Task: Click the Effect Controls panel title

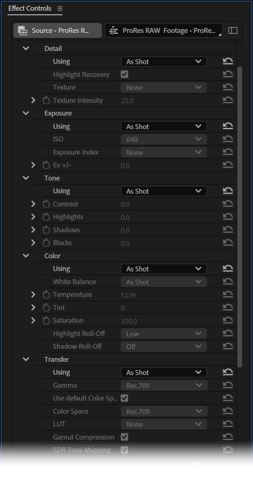Action: (x=30, y=9)
